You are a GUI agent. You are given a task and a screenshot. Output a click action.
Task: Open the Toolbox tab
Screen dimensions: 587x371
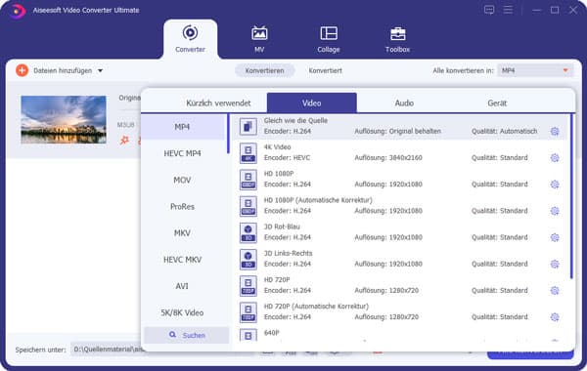[397, 39]
